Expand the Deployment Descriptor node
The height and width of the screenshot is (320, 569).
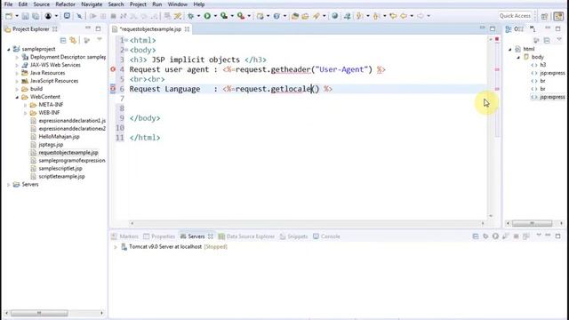pyautogui.click(x=17, y=57)
